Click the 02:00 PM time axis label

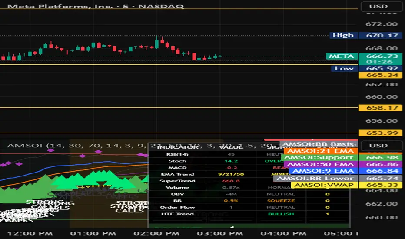156,234
